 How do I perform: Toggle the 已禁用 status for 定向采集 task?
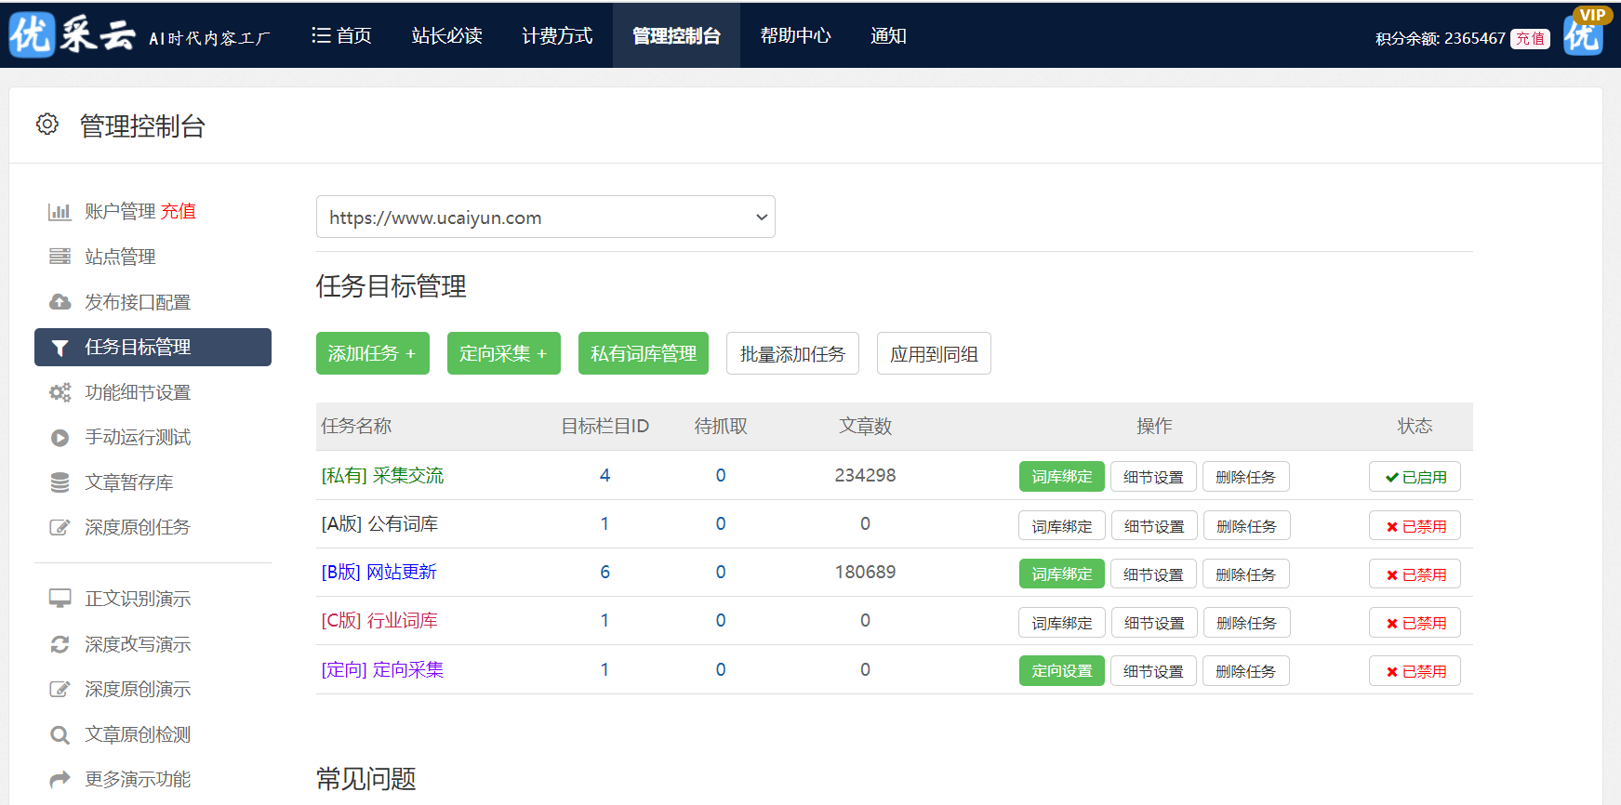click(x=1415, y=671)
